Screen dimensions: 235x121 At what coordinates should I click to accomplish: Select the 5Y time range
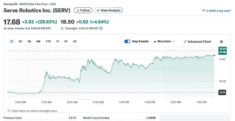click(x=66, y=42)
